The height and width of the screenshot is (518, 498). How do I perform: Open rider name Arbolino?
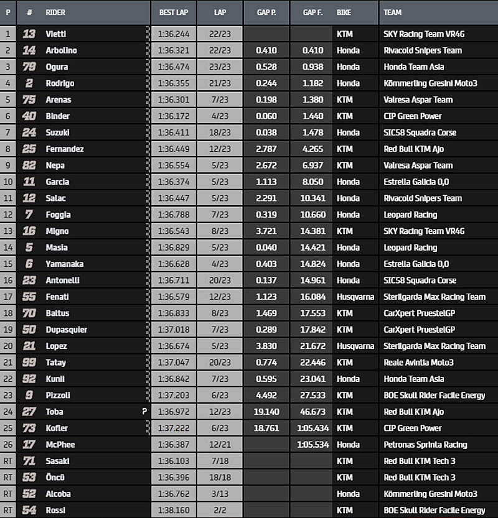click(x=61, y=50)
